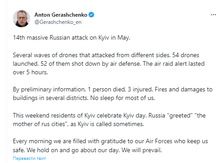
Task: Click the text "This weekend residents of Kyiv"
Action: (x=54, y=115)
